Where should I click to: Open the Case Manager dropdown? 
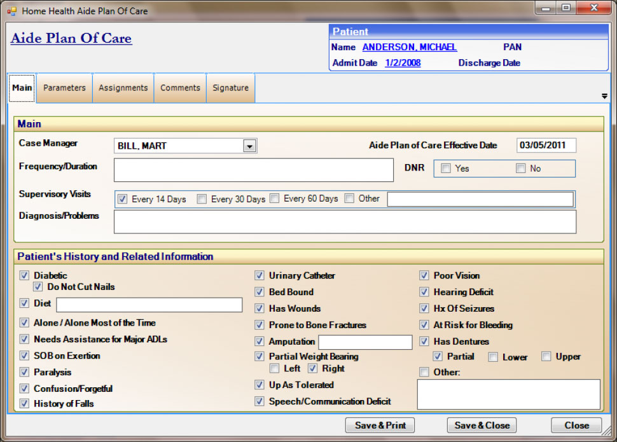coord(251,145)
